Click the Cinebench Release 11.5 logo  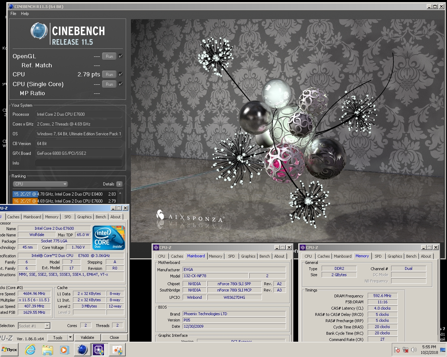pos(68,34)
